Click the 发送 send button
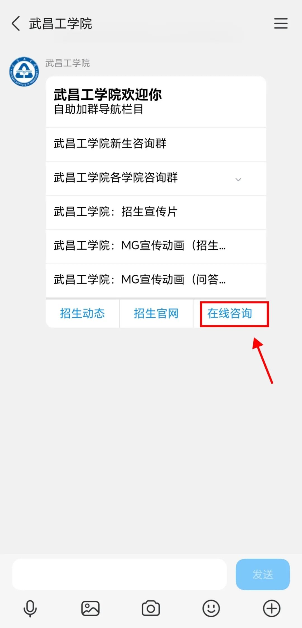This screenshot has height=628, width=302. [x=263, y=575]
